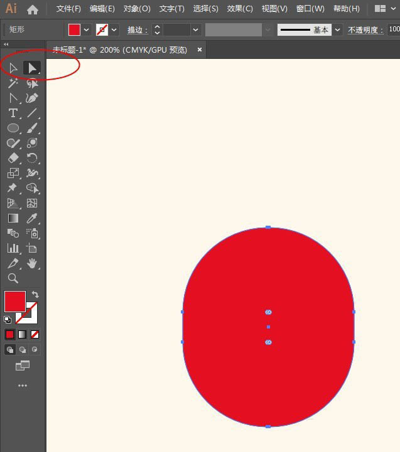Click the workspace layout switcher icon
This screenshot has height=452, width=400.
380,9
